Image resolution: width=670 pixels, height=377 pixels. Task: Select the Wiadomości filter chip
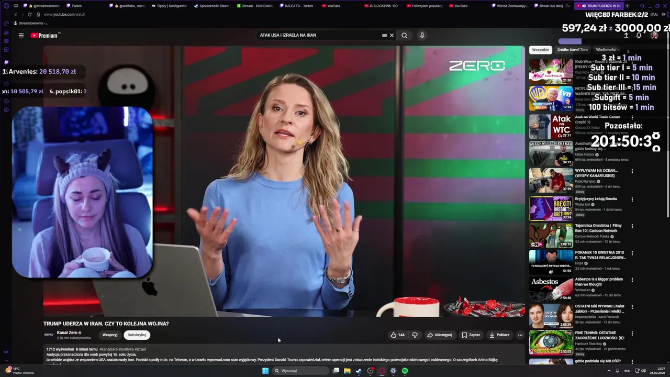(x=606, y=50)
